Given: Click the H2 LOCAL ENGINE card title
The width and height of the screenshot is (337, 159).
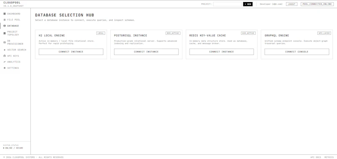Looking at the screenshot, I should pyautogui.click(x=51, y=36).
